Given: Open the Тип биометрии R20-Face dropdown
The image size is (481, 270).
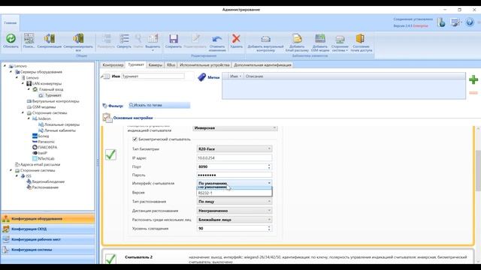Looking at the screenshot, I should pyautogui.click(x=234, y=148).
